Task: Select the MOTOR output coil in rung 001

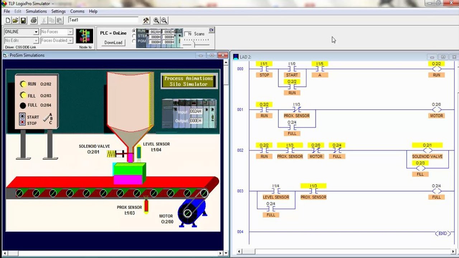Action: 436,110
